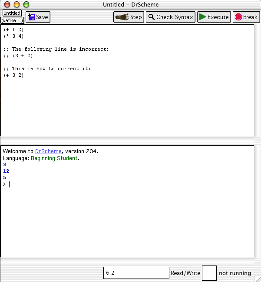Image resolution: width=261 pixels, height=282 pixels.
Task: Click the empty status box beside Read/Write
Action: coord(209,273)
